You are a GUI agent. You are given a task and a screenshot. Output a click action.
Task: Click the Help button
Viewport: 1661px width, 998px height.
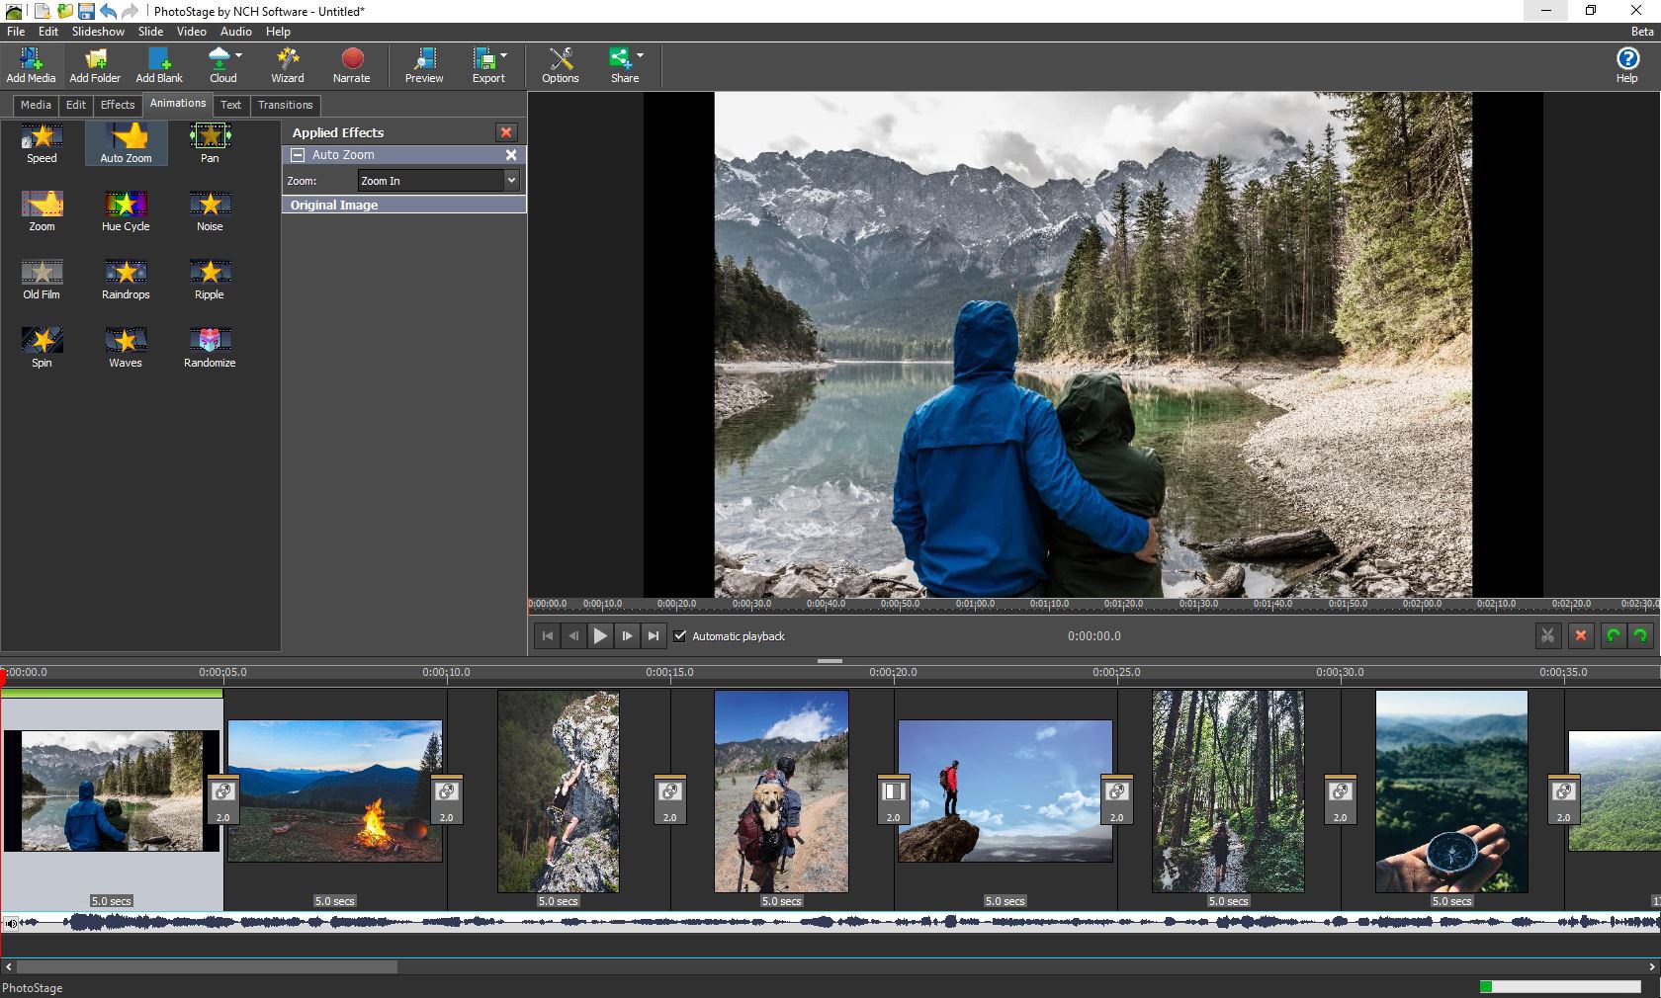click(x=1625, y=64)
